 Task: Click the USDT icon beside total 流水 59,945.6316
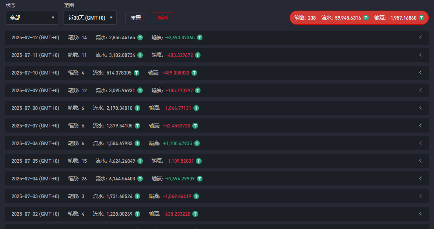click(366, 18)
